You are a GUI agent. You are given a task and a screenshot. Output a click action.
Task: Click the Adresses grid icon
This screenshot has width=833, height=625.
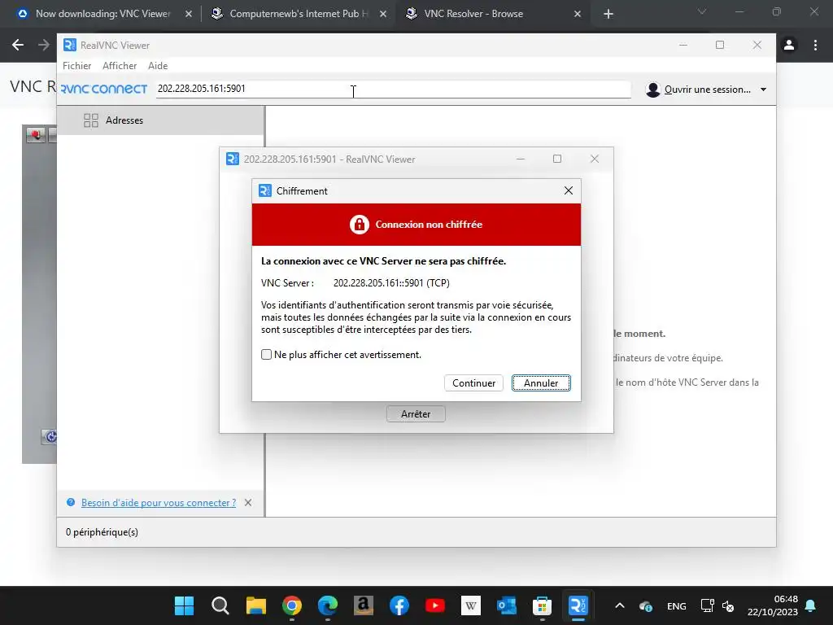pos(91,120)
